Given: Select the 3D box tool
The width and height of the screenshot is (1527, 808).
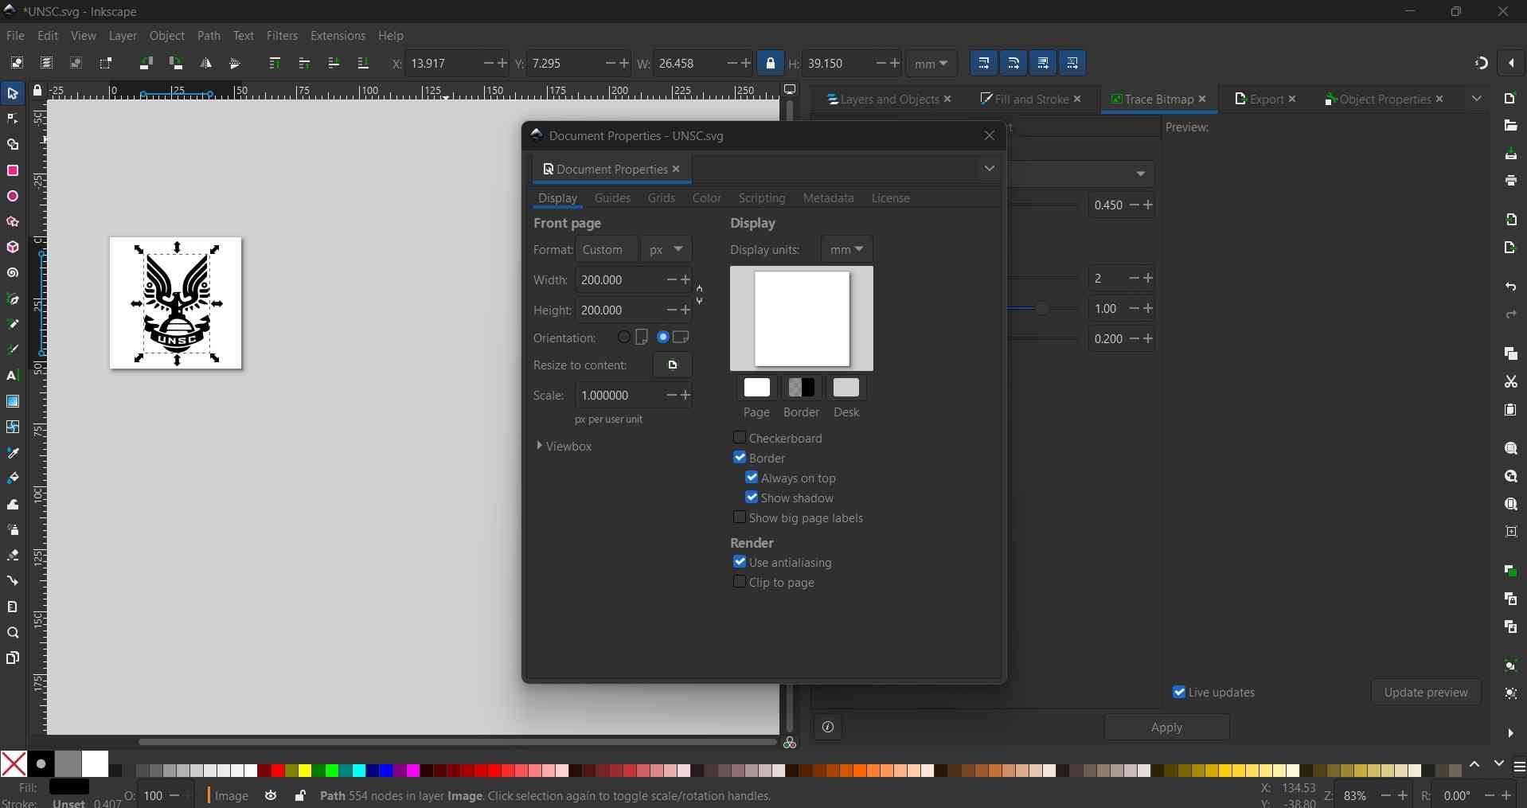Looking at the screenshot, I should (13, 248).
